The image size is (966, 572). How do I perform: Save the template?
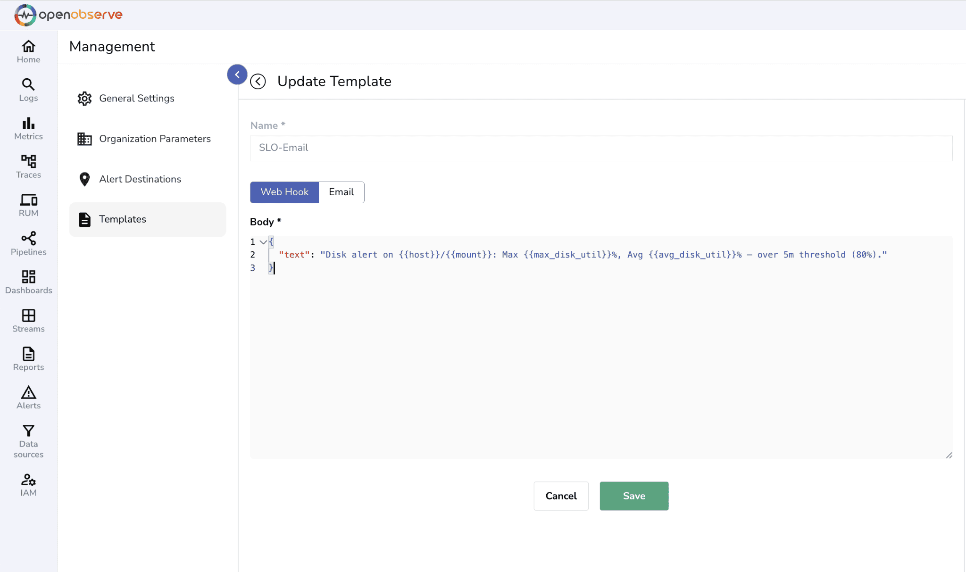[x=634, y=496]
